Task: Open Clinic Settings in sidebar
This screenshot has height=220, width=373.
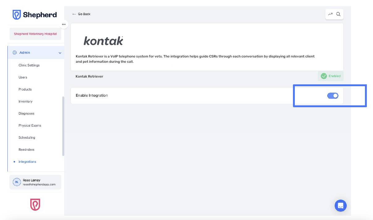Action: (29, 65)
